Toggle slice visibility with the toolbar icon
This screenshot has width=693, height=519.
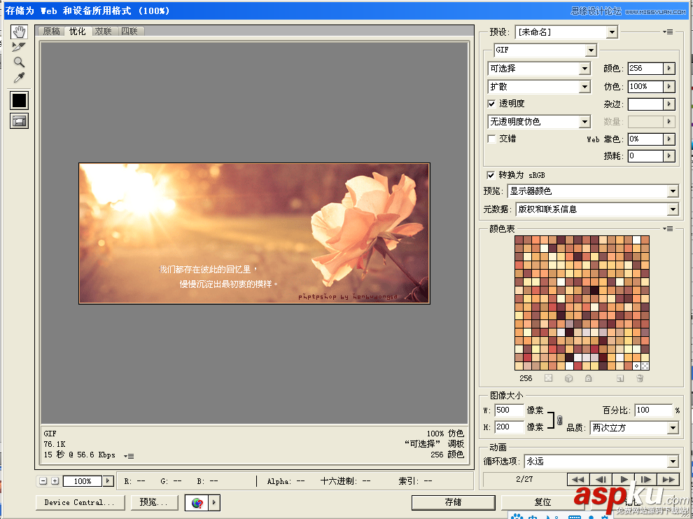[19, 120]
